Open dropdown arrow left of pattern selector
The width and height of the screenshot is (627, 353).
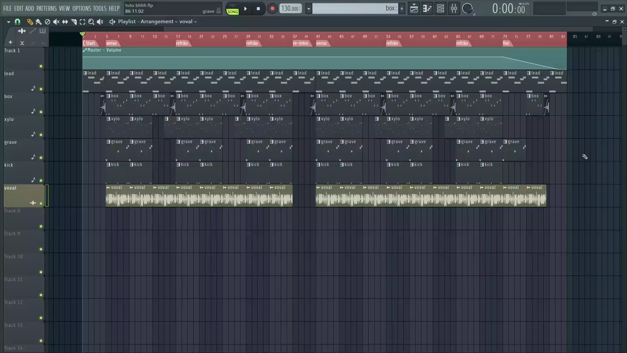[x=308, y=9]
